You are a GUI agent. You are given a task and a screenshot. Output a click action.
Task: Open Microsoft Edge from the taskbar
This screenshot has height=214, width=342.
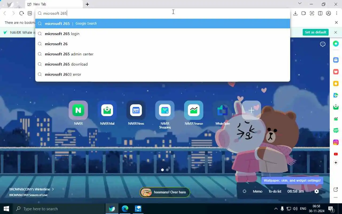[x=125, y=209]
